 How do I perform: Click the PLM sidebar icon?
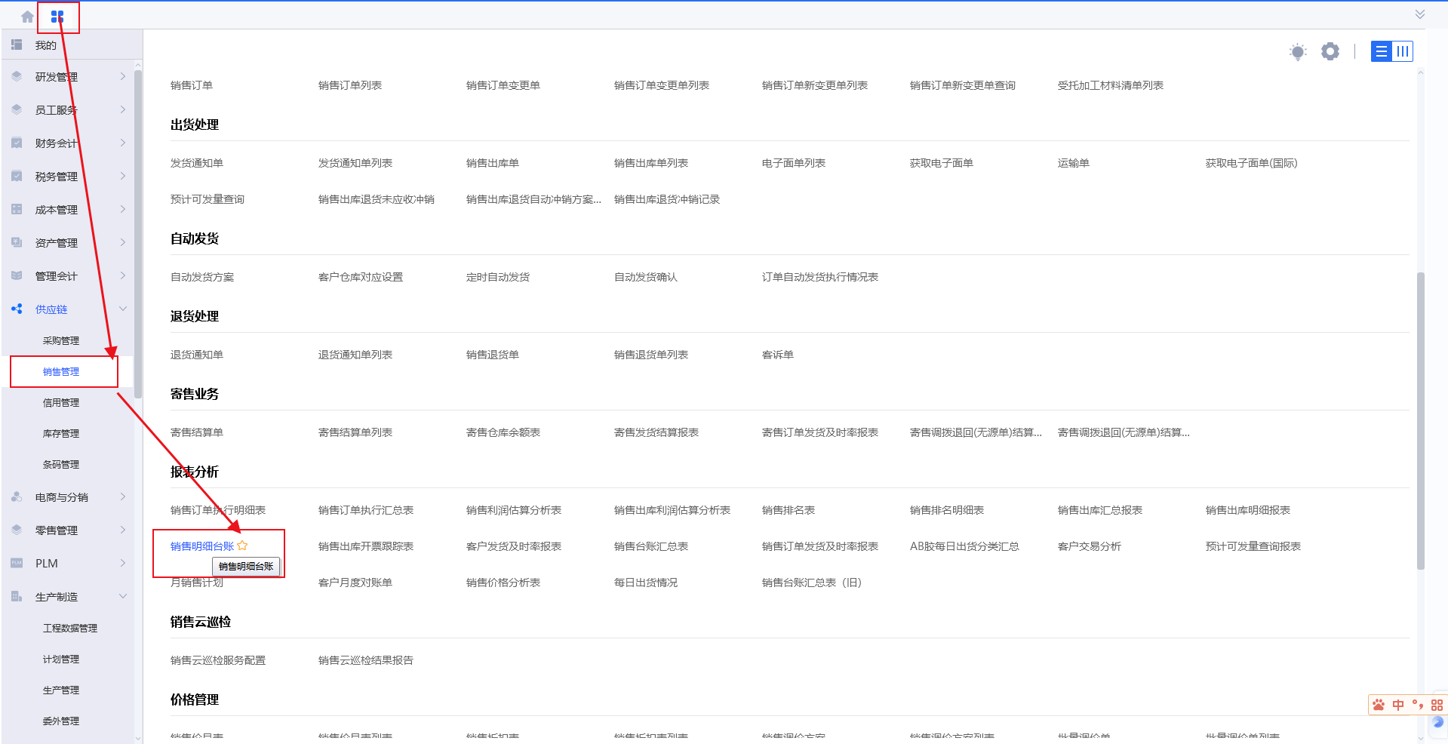17,563
